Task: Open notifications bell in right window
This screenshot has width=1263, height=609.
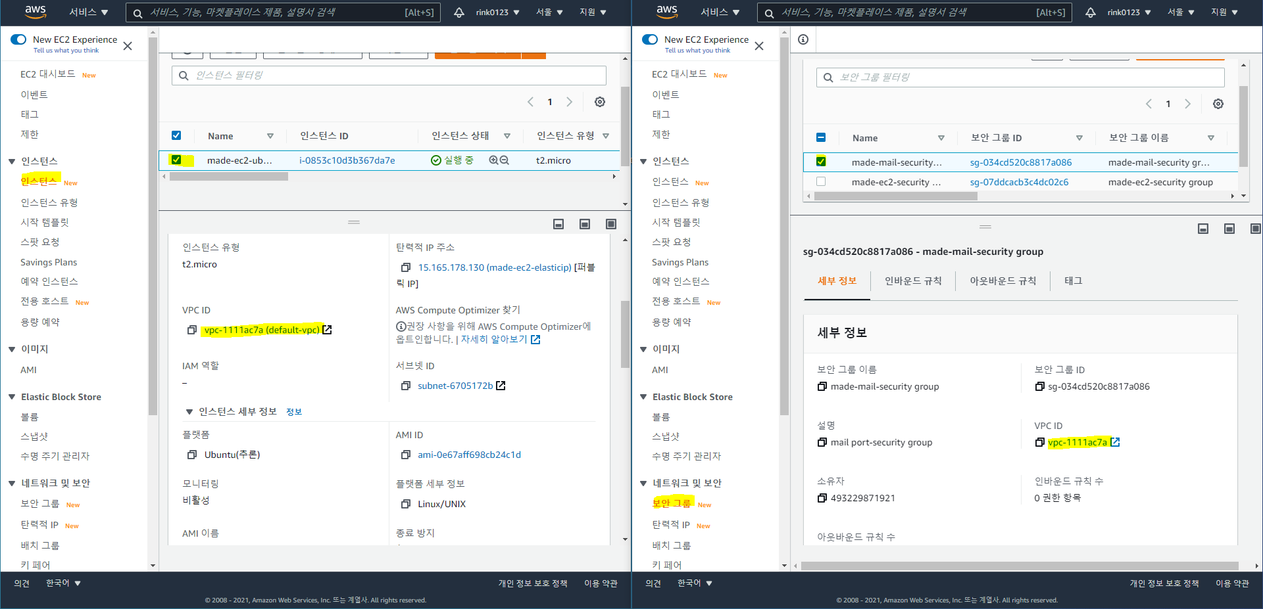Action: (1091, 12)
